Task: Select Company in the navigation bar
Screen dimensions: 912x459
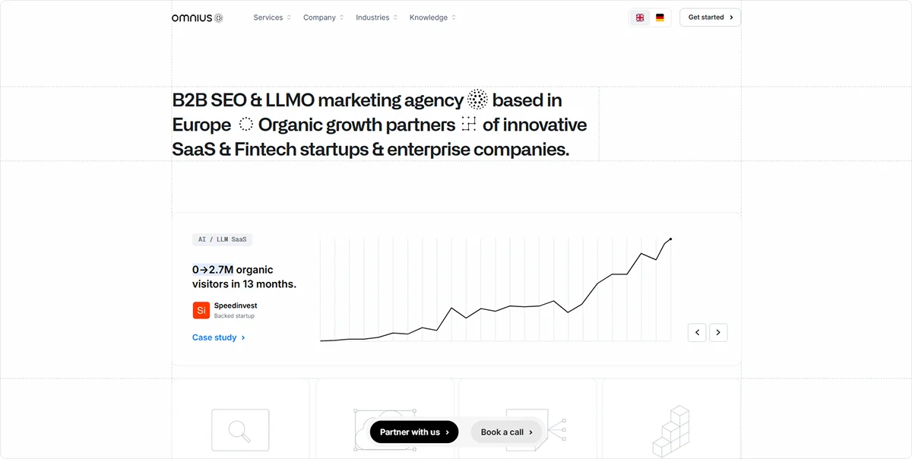Action: [x=322, y=17]
